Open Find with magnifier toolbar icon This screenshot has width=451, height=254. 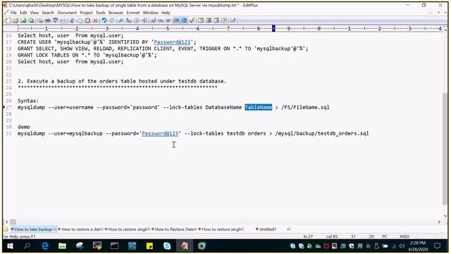[121, 20]
